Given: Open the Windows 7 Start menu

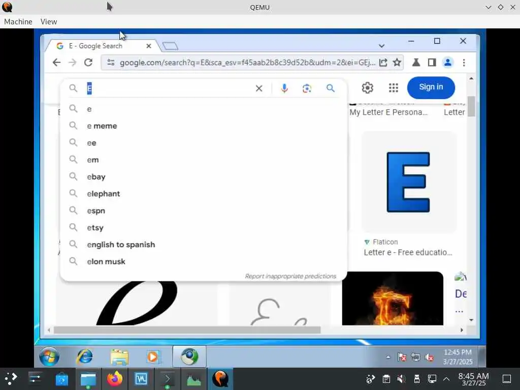Looking at the screenshot, I should pyautogui.click(x=49, y=356).
